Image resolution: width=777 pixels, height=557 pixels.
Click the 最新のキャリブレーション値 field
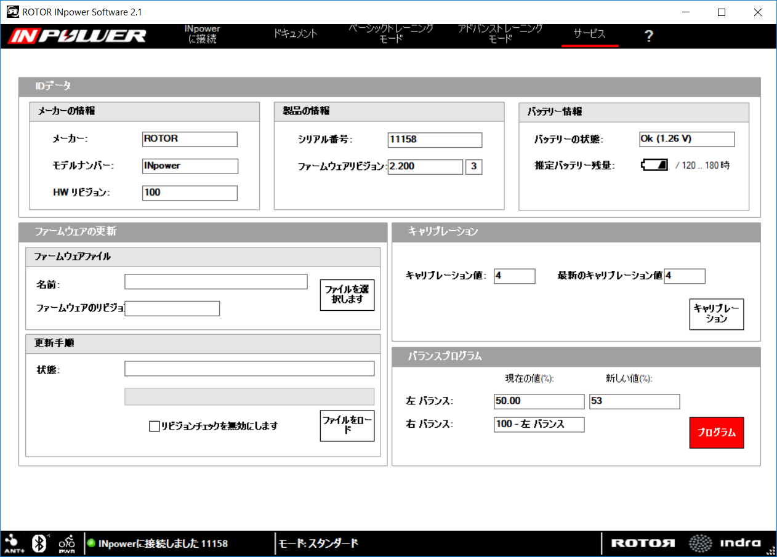tap(684, 276)
